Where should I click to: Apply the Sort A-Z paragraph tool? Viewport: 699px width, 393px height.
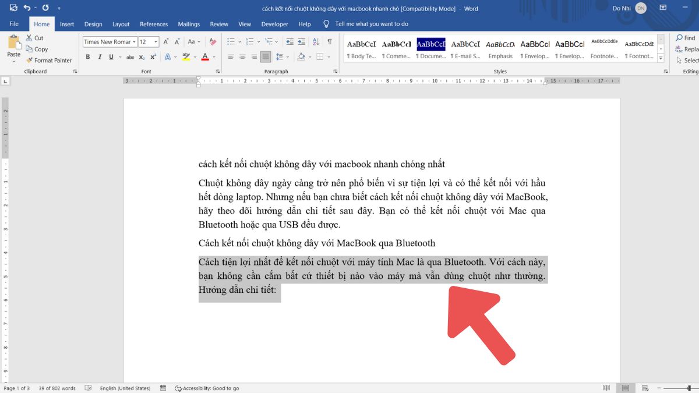point(316,42)
